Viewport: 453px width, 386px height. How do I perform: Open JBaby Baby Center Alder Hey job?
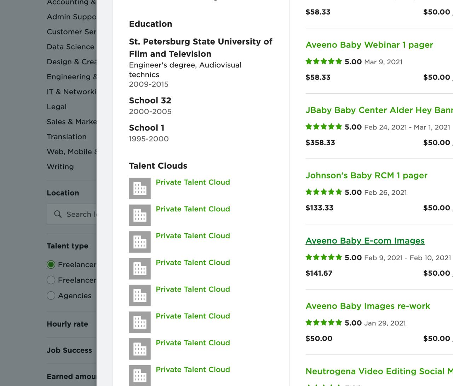click(x=379, y=110)
